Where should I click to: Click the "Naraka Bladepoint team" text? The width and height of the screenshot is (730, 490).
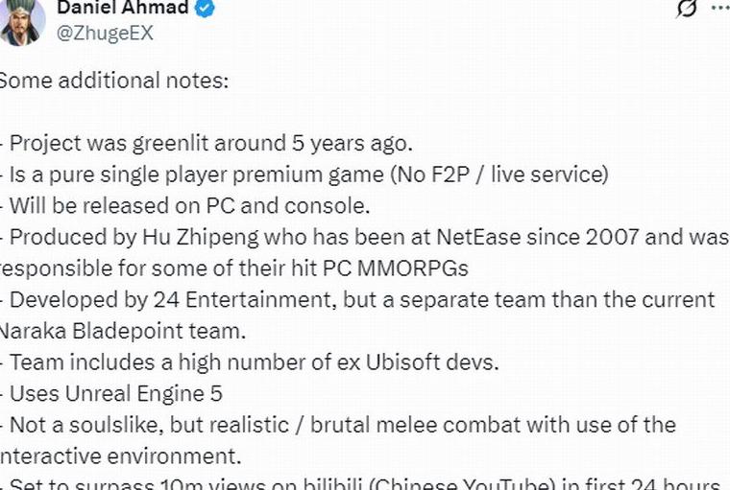pos(122,332)
